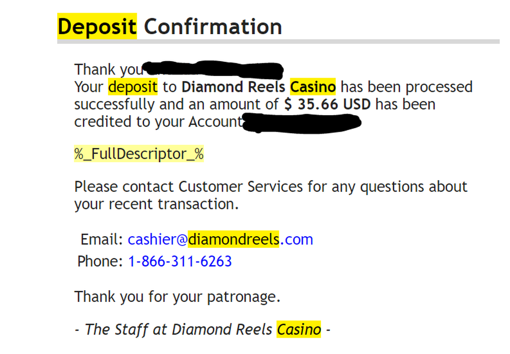Open the cashier@diamondreels.com email link
This screenshot has height=354, width=510.
(220, 239)
